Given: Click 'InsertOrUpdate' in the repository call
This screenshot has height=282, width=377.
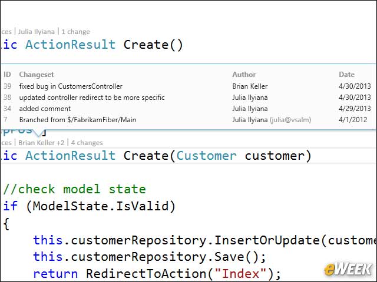Looking at the screenshot, I should pyautogui.click(x=267, y=240).
